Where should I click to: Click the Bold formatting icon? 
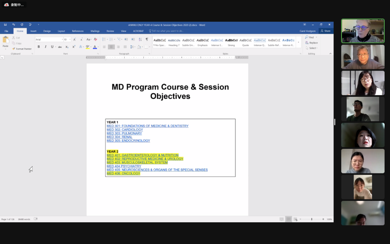(39, 47)
